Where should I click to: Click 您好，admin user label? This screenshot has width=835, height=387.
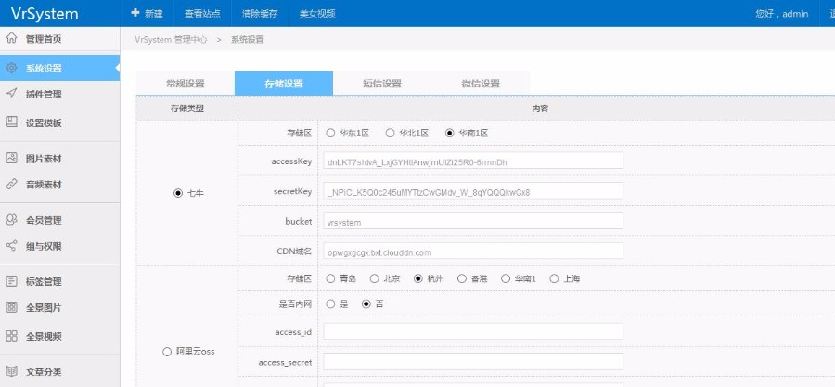(x=782, y=14)
